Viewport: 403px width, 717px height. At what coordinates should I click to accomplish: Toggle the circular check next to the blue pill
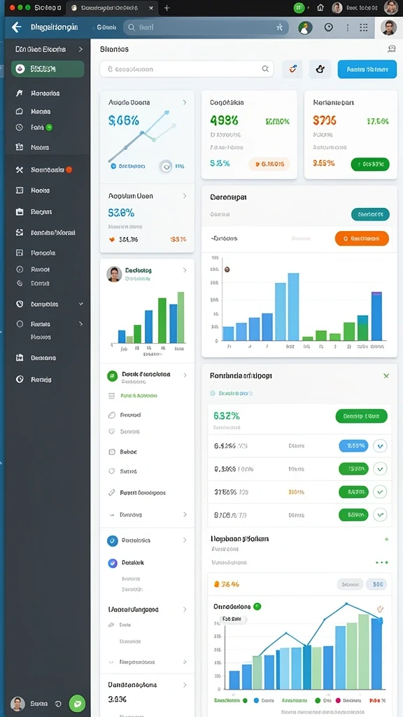380,446
